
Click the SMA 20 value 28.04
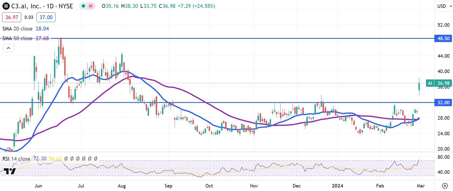(42, 29)
